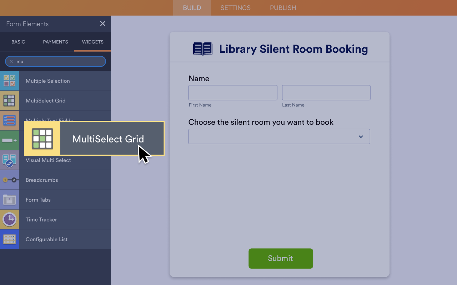
Task: Pick the Configurable List widget icon
Action: point(10,239)
